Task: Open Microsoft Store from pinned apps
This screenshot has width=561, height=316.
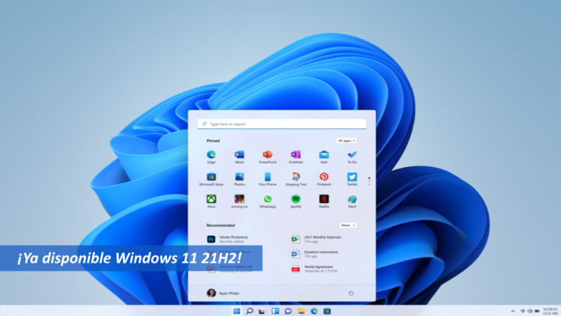Action: click(211, 178)
